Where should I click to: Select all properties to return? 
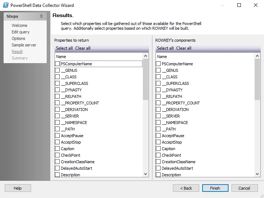[64, 48]
